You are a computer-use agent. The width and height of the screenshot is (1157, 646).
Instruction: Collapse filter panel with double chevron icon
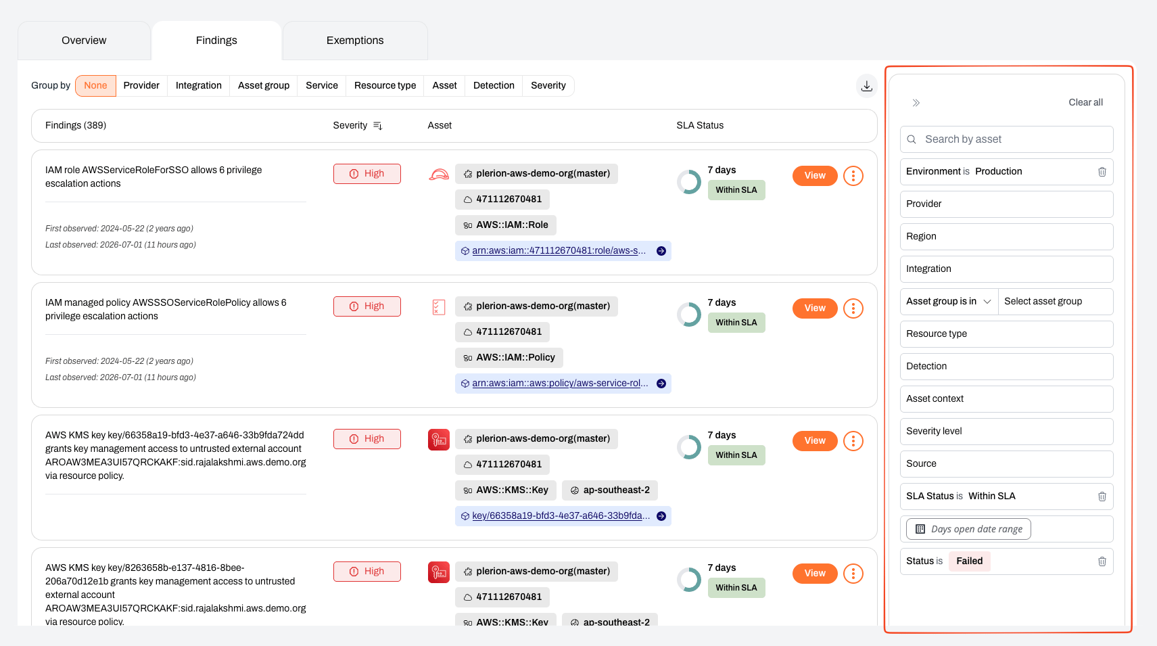[x=916, y=103]
